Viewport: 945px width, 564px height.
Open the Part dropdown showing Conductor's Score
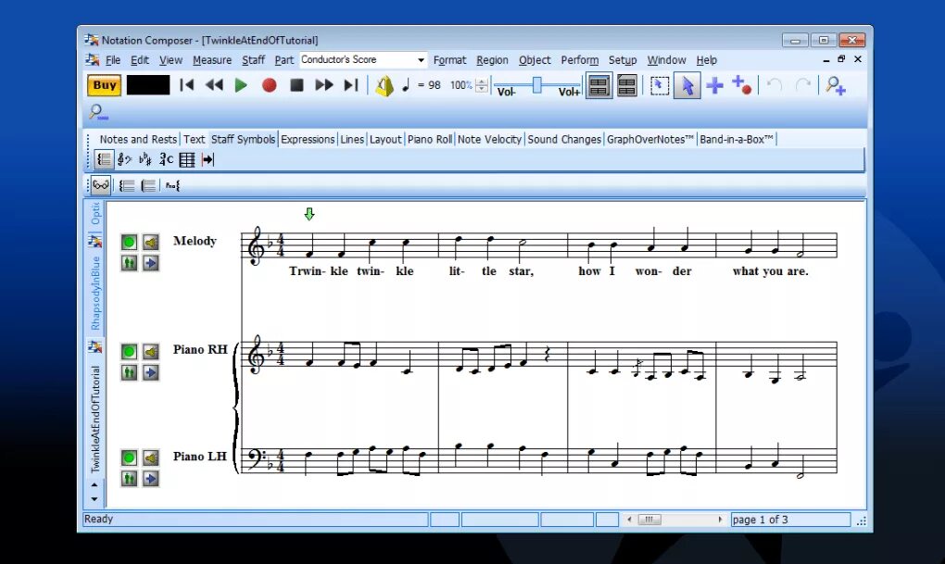coord(363,59)
